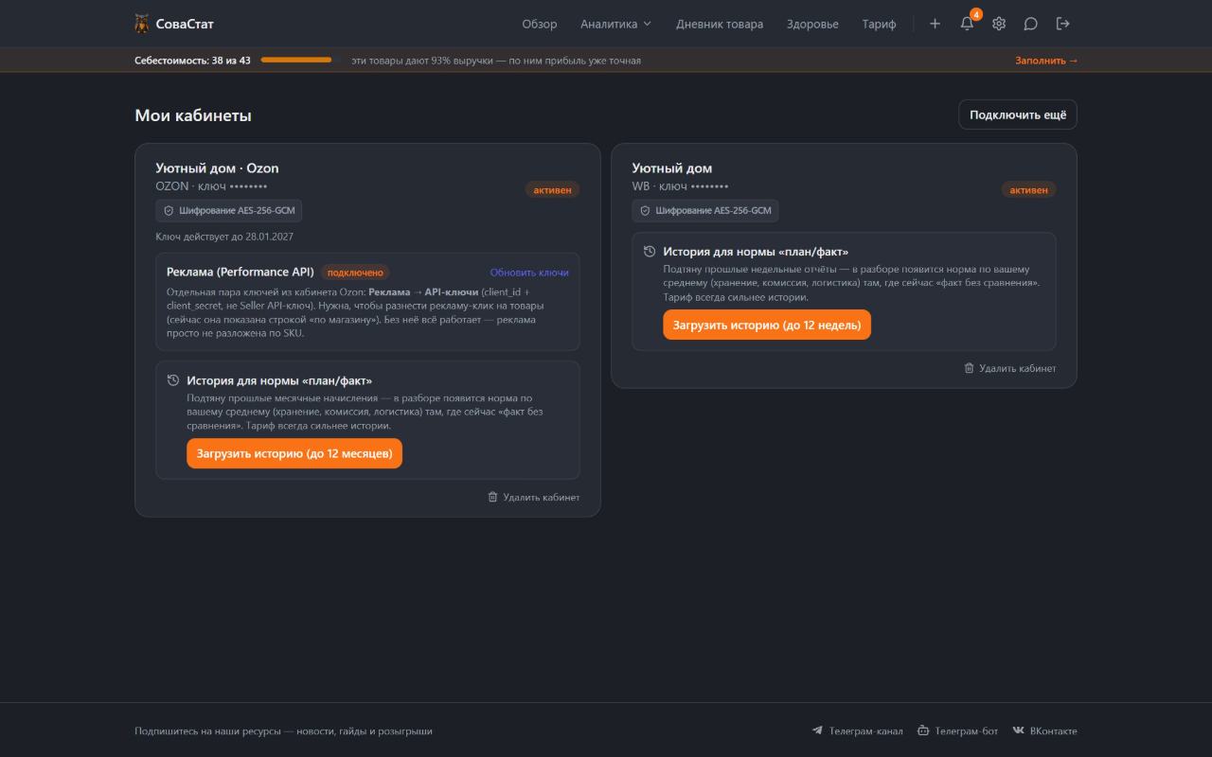Click the logout icon
Image resolution: width=1212 pixels, height=757 pixels.
click(1063, 24)
